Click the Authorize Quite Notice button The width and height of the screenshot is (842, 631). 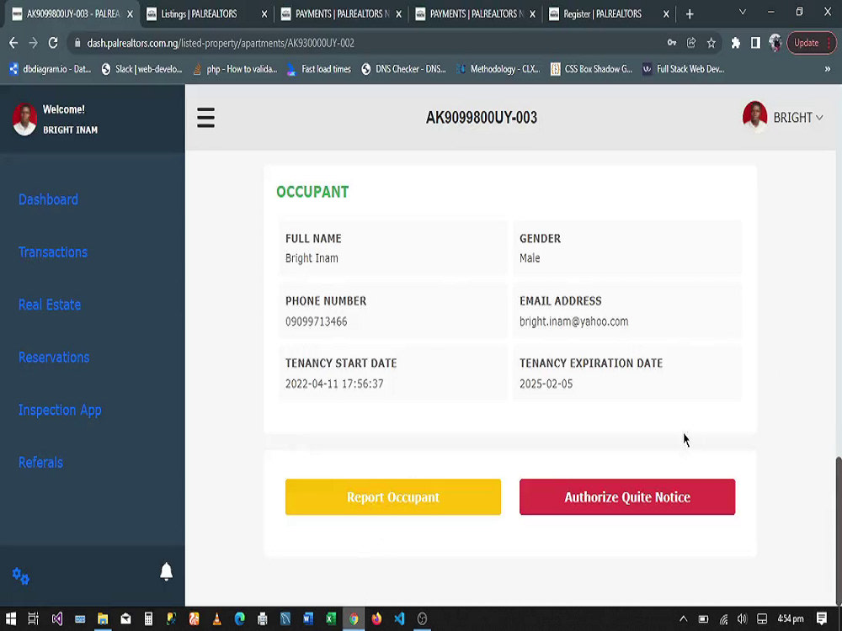click(x=627, y=497)
